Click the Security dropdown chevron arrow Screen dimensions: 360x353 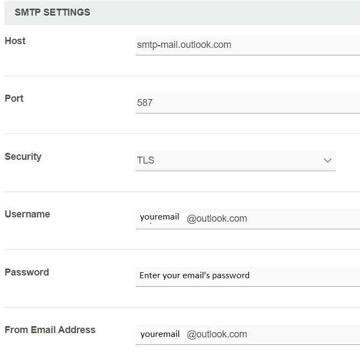tap(328, 160)
